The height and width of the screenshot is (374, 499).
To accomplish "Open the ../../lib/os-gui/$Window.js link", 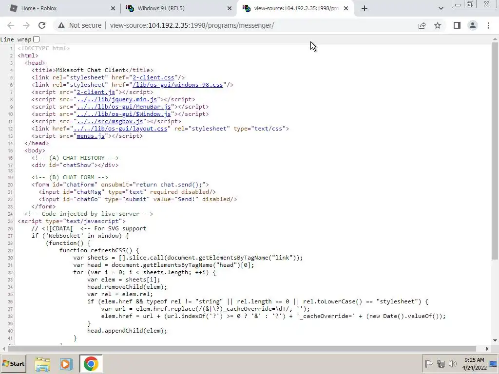I will click(x=124, y=114).
